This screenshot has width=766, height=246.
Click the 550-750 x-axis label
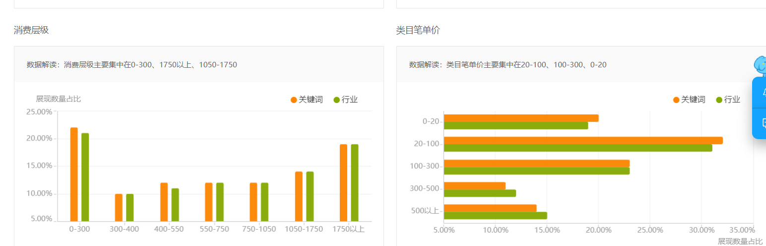(214, 229)
